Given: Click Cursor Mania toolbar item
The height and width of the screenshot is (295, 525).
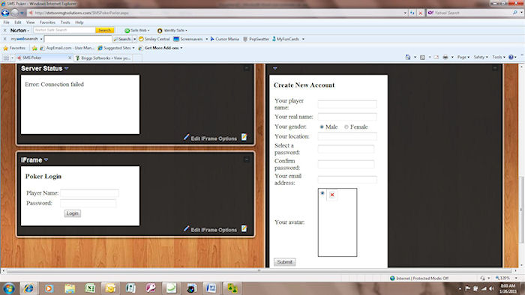Looking at the screenshot, I should (x=224, y=39).
